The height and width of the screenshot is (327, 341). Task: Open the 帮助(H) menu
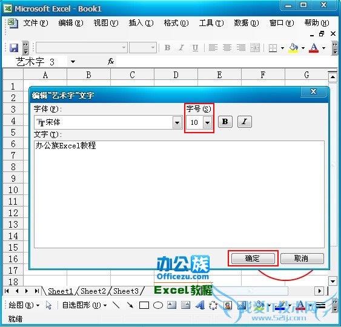pos(317,23)
